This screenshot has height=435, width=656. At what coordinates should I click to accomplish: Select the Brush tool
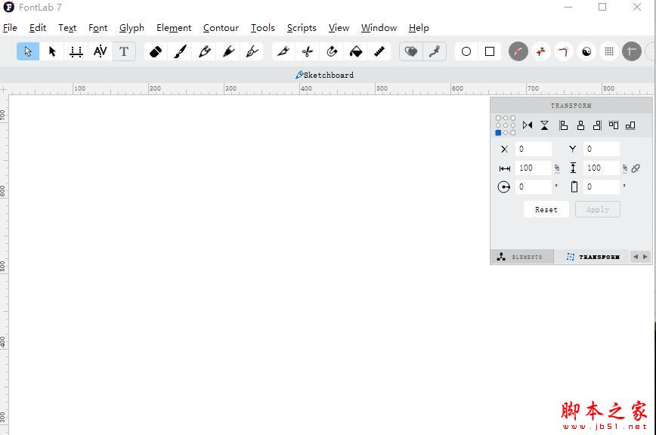[180, 51]
